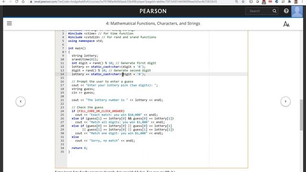Click 'string guess;' on line 18
The width and height of the screenshot is (306, 172).
pyautogui.click(x=83, y=89)
